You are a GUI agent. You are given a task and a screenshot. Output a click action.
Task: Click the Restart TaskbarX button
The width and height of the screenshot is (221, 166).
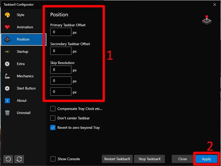[117, 159]
